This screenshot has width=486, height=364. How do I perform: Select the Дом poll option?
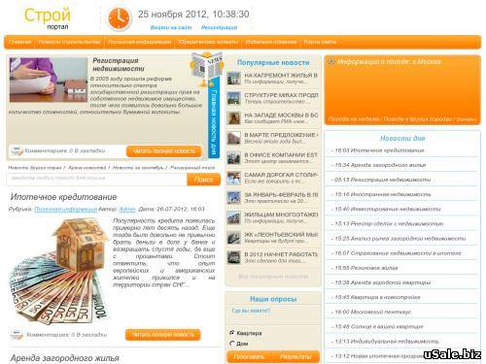[231, 344]
